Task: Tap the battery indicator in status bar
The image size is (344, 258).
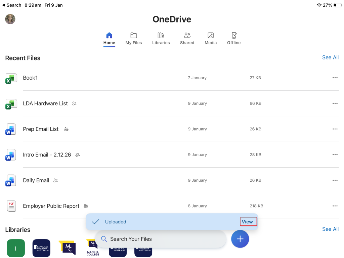Action: pos(337,5)
